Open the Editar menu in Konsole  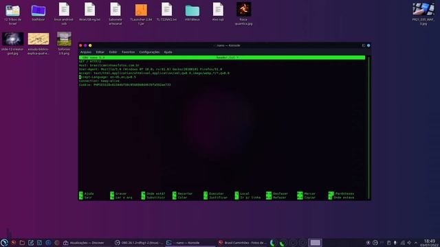[x=100, y=52]
